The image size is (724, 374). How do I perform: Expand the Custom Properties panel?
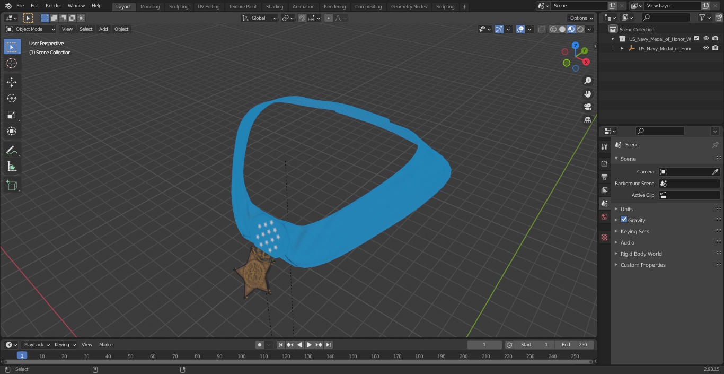pyautogui.click(x=642, y=265)
